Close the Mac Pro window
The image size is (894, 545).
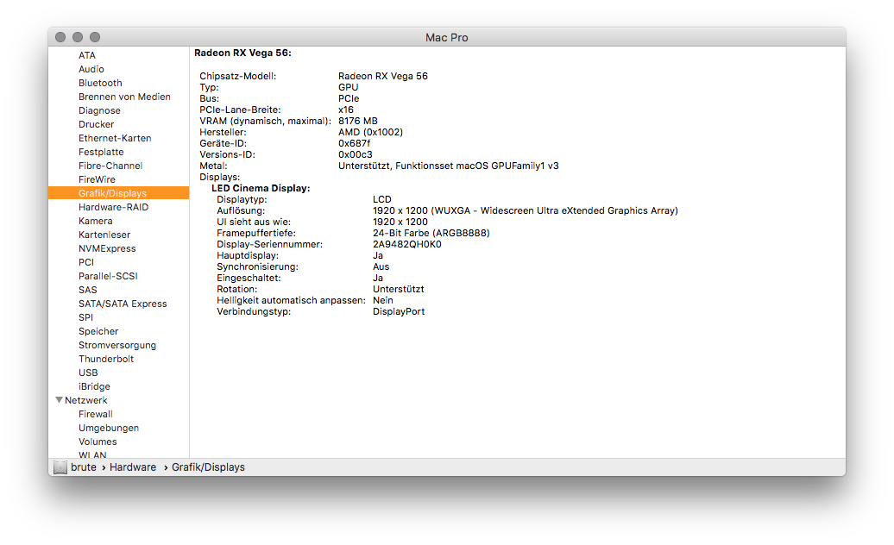pos(60,37)
